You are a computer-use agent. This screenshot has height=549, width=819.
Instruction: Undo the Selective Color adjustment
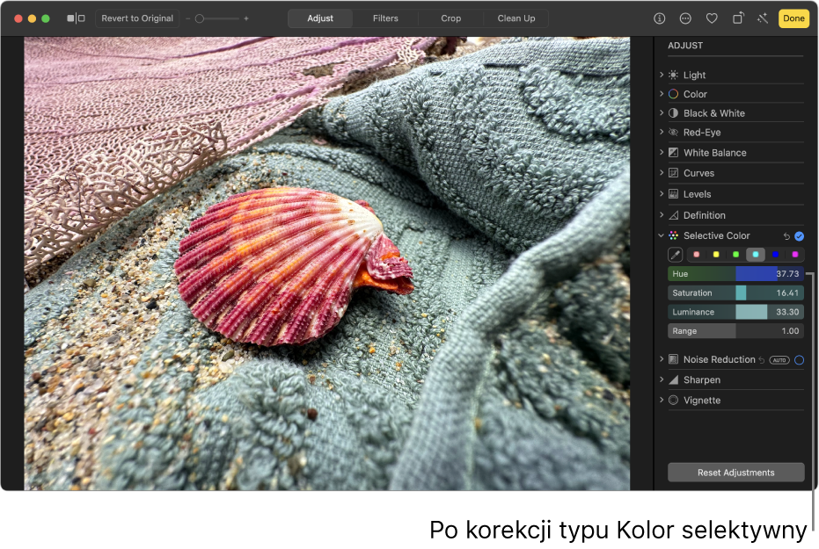click(x=786, y=236)
